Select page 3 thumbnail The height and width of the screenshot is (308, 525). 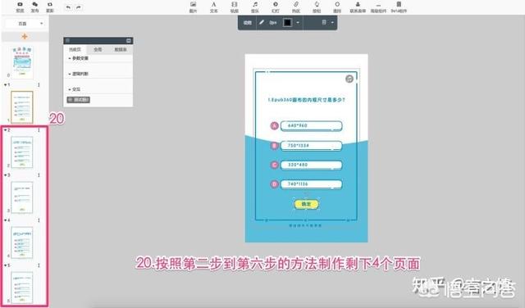pos(22,197)
